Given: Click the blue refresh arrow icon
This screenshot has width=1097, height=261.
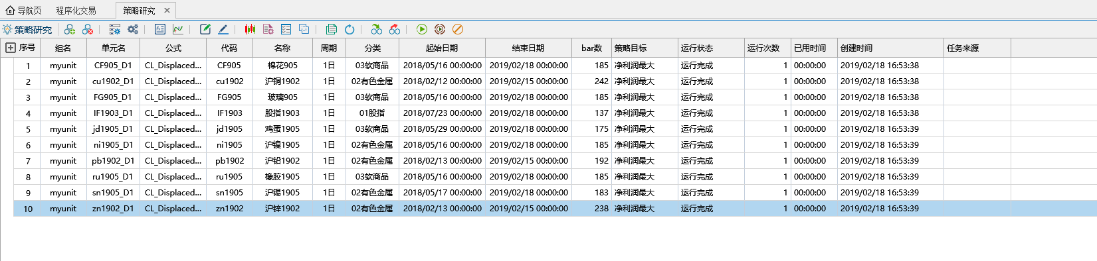Looking at the screenshot, I should pos(349,29).
